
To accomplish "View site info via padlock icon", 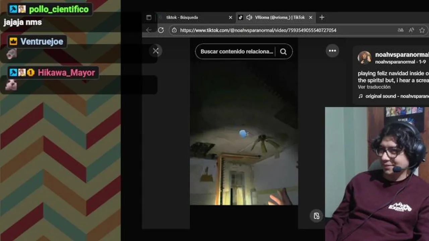I will click(174, 30).
